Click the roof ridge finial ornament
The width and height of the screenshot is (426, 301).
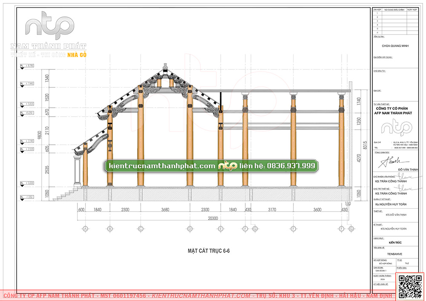coord(165,67)
